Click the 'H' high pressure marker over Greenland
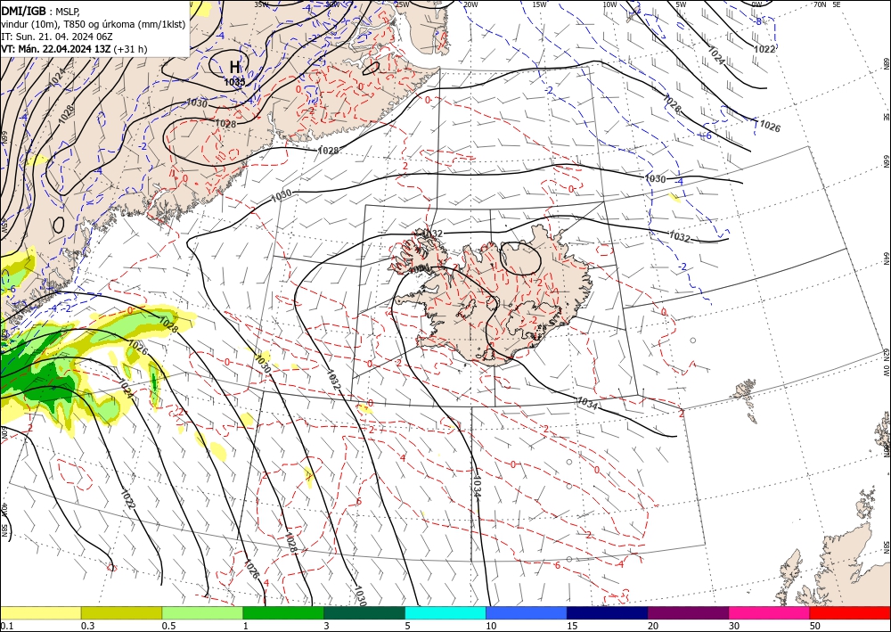 point(234,67)
